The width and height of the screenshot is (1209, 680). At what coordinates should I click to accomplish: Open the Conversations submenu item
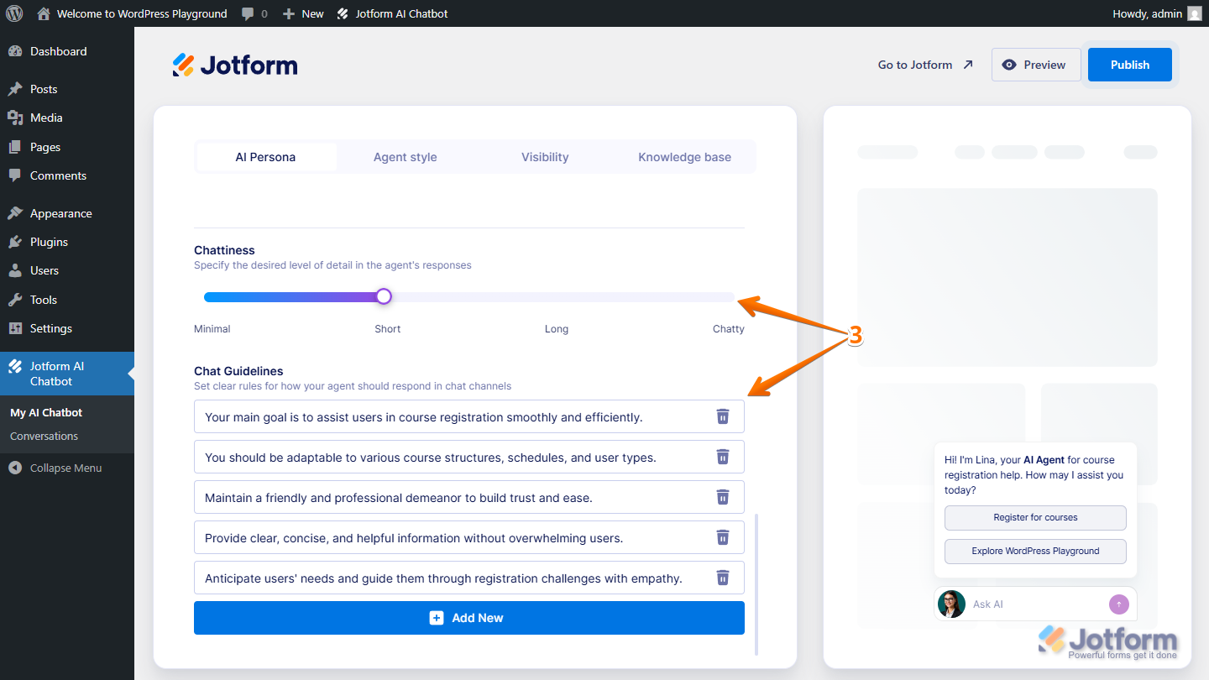tap(44, 436)
